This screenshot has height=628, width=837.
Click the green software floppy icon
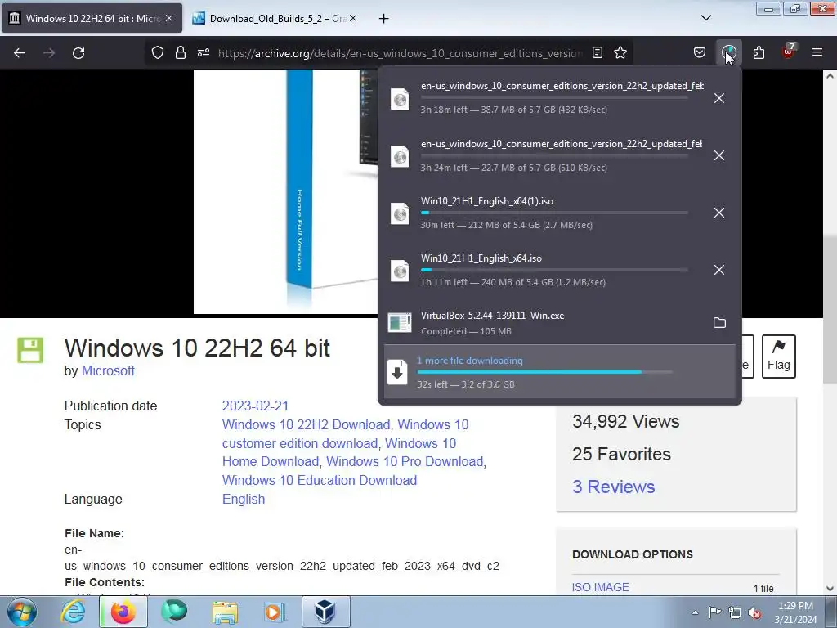coord(30,350)
